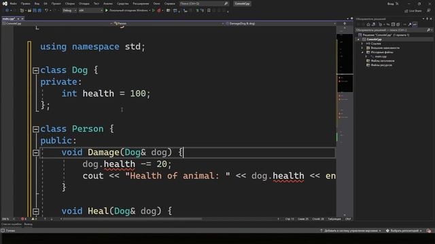Click the Live Share button

click(413, 11)
